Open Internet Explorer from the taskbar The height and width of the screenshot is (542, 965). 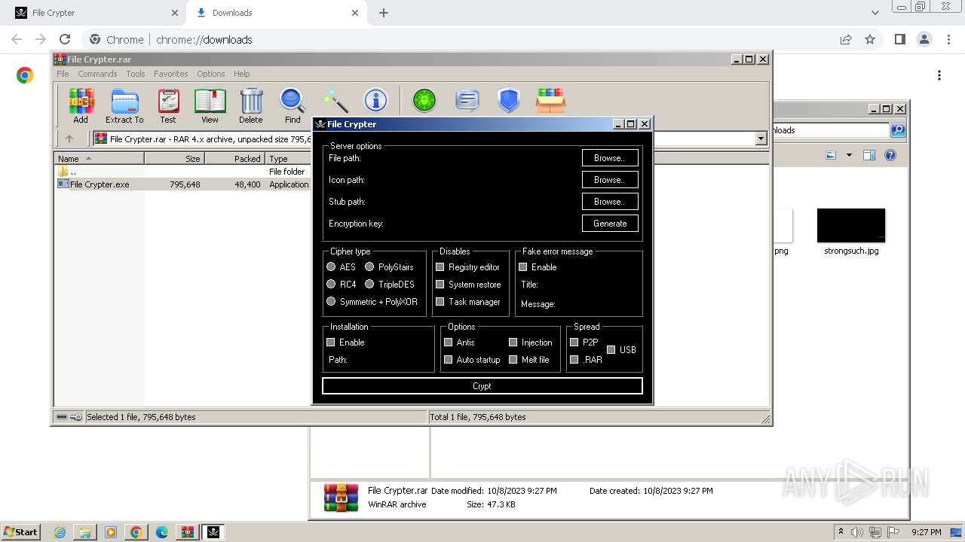(60, 532)
